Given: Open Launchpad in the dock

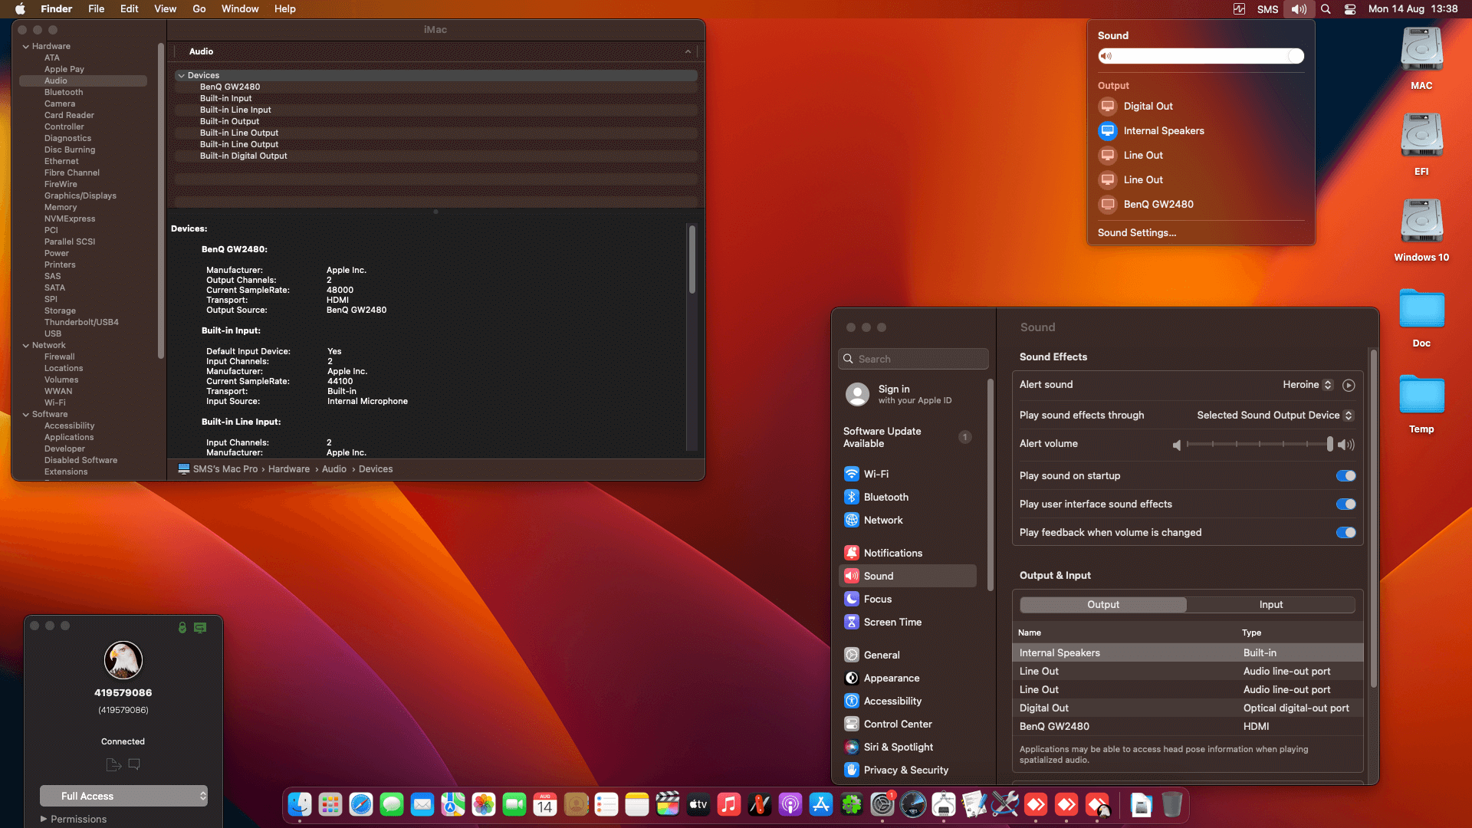Looking at the screenshot, I should click(330, 804).
